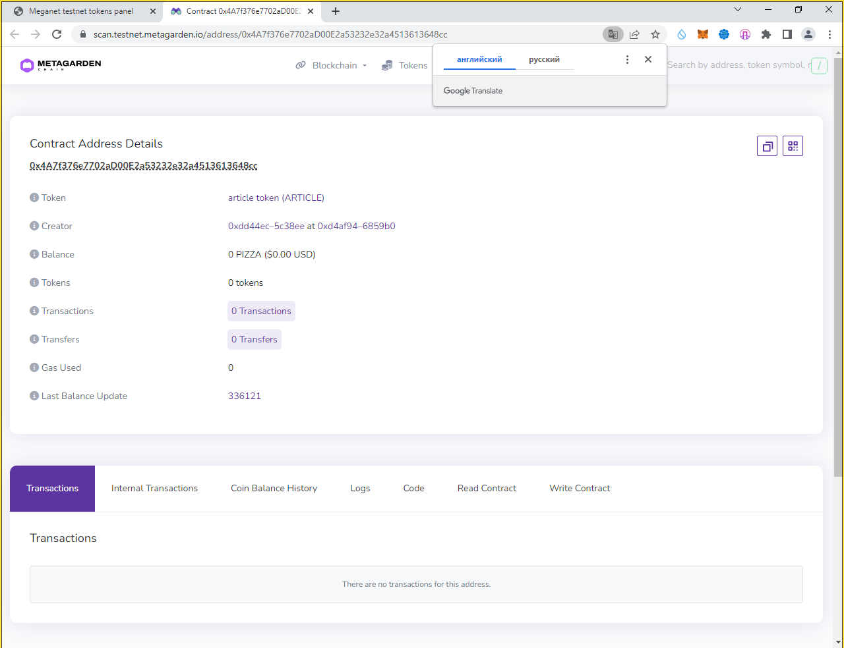Screen dimensions: 844x648
Task: Switch to the Coin Balance History tab
Action: tap(274, 488)
